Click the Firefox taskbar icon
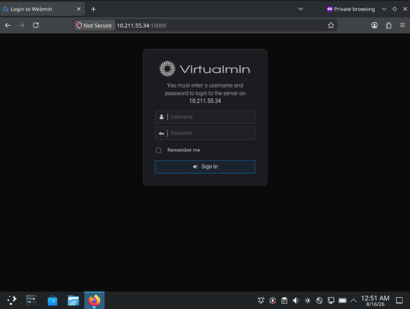 point(95,300)
